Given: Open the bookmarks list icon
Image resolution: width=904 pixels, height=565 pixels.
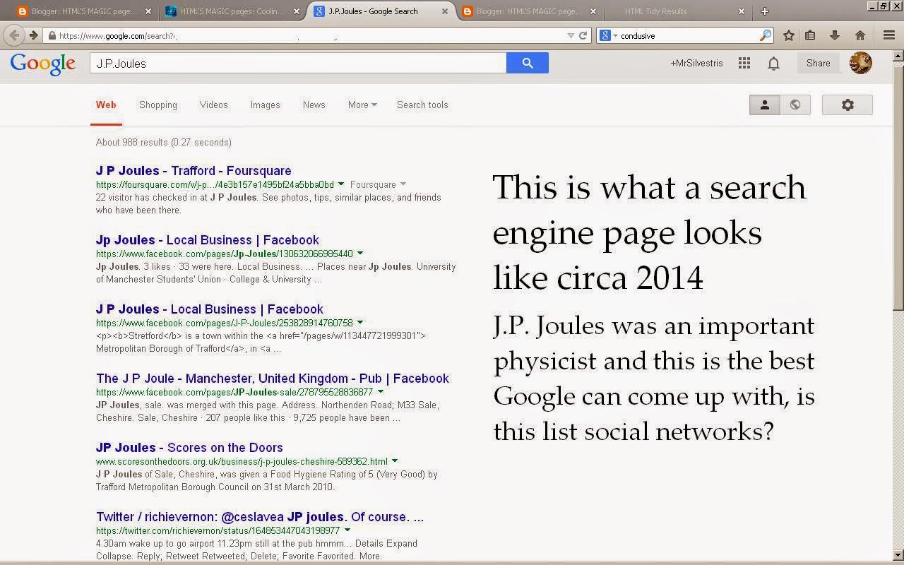Looking at the screenshot, I should click(810, 35).
